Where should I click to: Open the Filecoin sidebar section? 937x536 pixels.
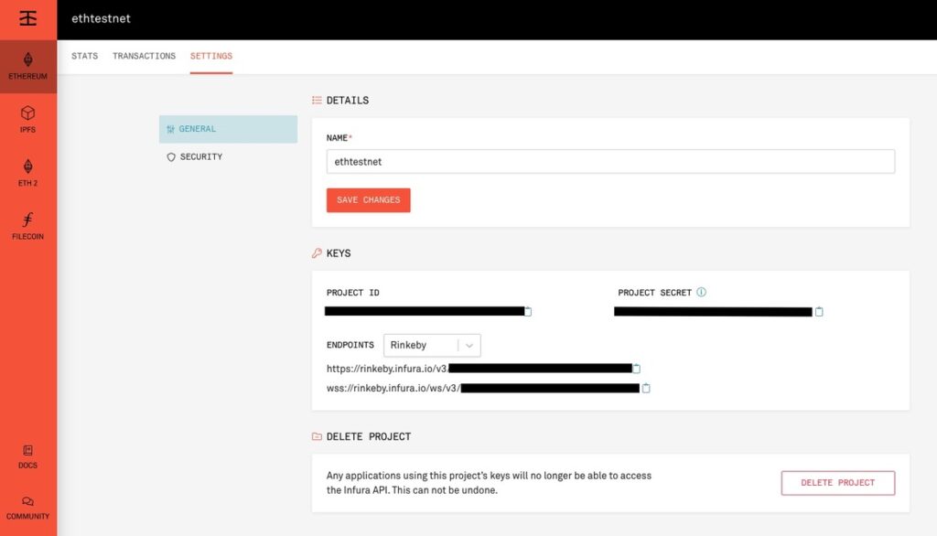coord(28,227)
